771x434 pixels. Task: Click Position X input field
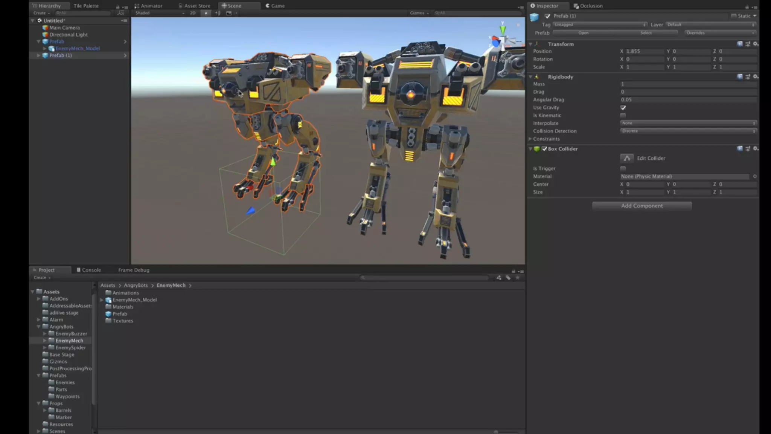point(644,51)
